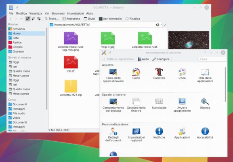
Task: Open the Visualizza menu
Action: click(x=36, y=13)
